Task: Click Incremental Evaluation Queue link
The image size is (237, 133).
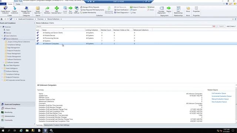Action: pyautogui.click(x=221, y=96)
